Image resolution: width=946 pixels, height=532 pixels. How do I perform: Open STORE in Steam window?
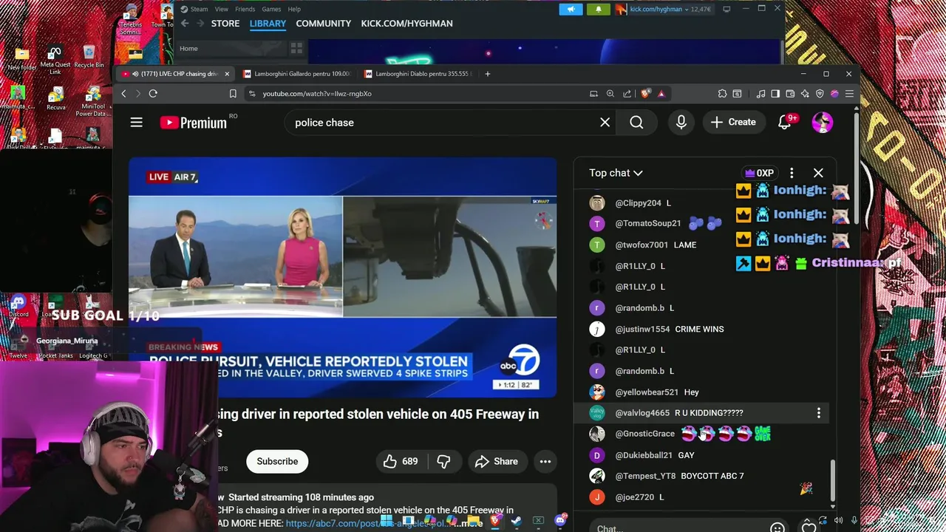[225, 24]
